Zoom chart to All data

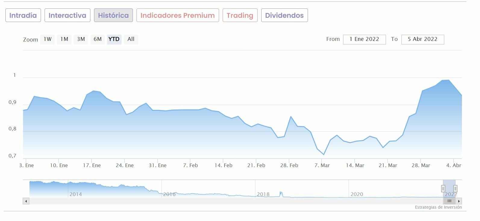[x=131, y=39]
